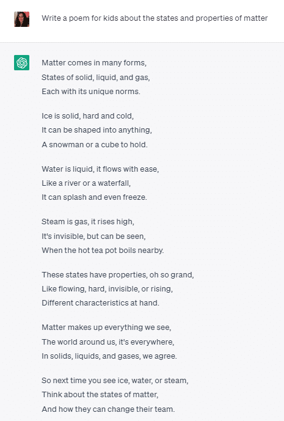Click the line 'Like a river or a waterfall,'

tap(86, 183)
